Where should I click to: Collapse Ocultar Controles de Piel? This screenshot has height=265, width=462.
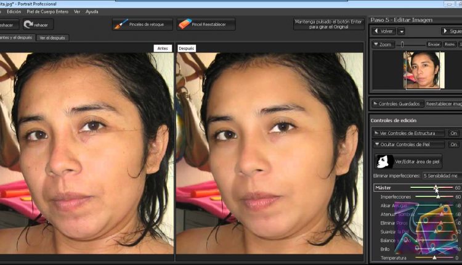click(x=408, y=144)
